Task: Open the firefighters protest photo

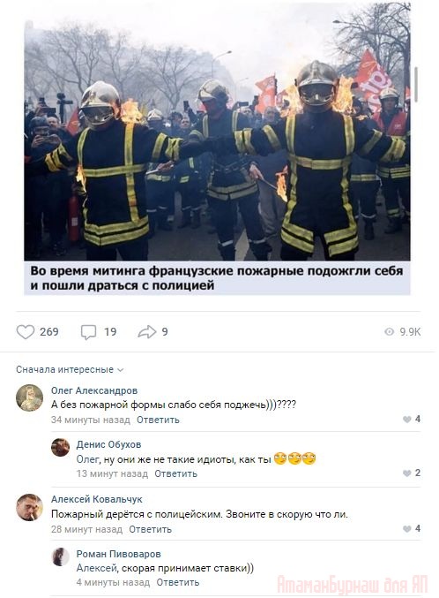Action: point(218,132)
